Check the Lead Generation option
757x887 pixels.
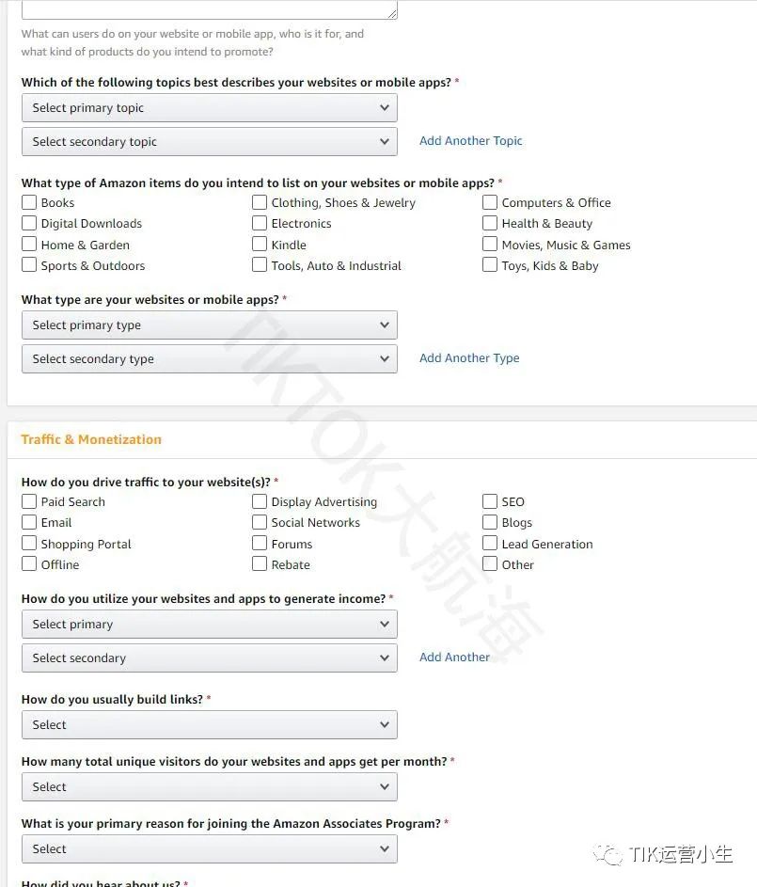point(490,544)
